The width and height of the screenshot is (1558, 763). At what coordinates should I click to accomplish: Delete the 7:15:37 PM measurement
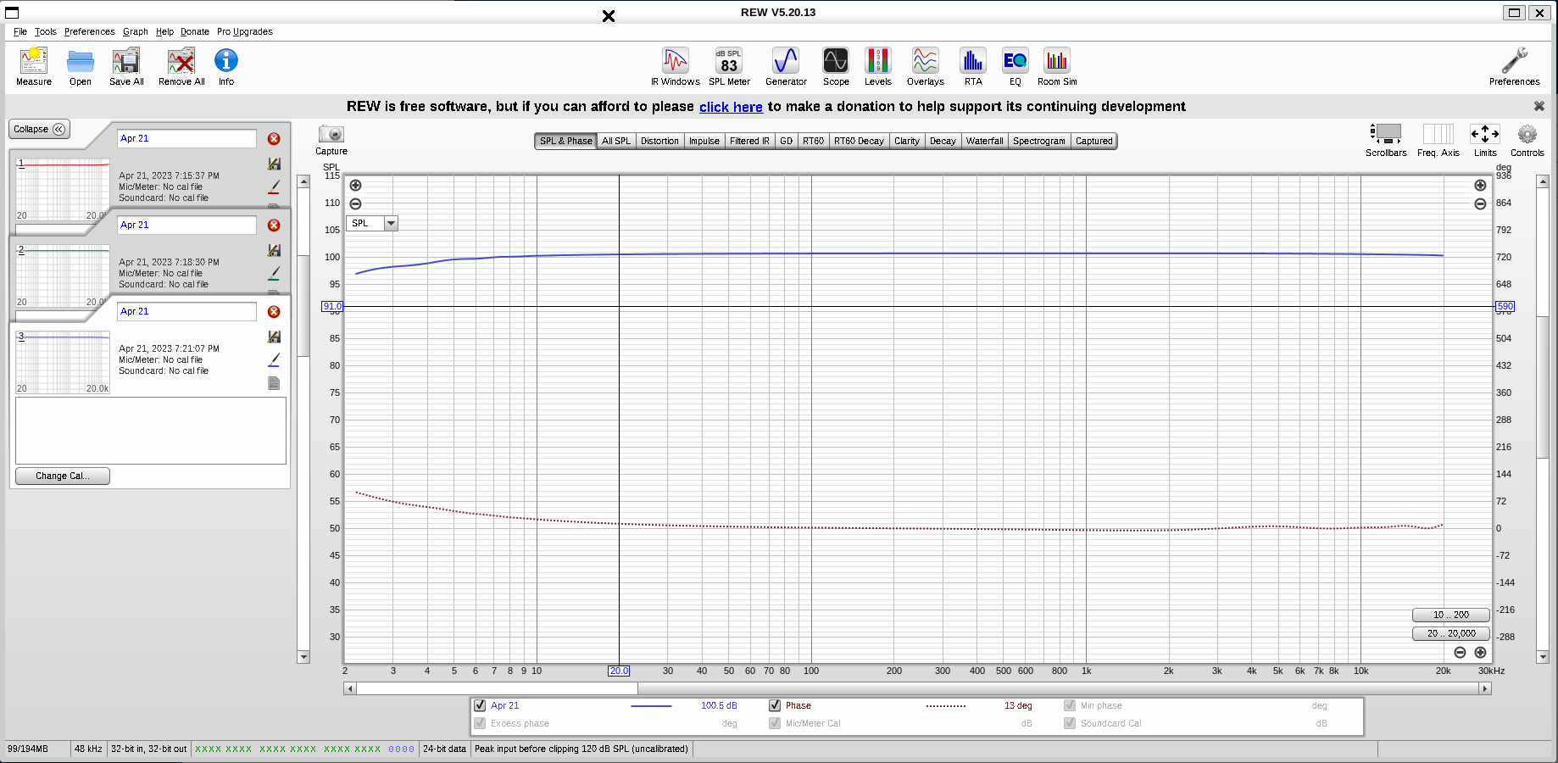[274, 139]
